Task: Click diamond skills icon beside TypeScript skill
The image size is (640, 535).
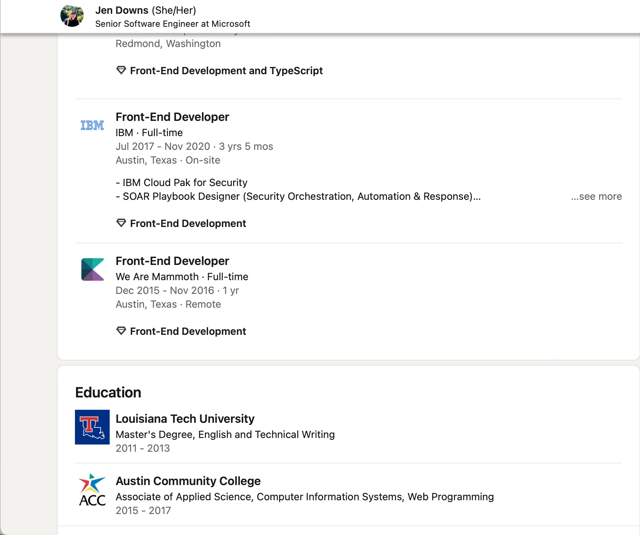Action: [x=121, y=70]
